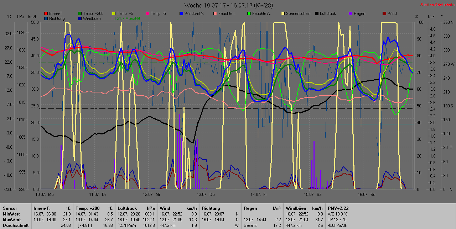Click the PMV+2:22 header cell
The width and height of the screenshot is (456, 229).
point(338,208)
